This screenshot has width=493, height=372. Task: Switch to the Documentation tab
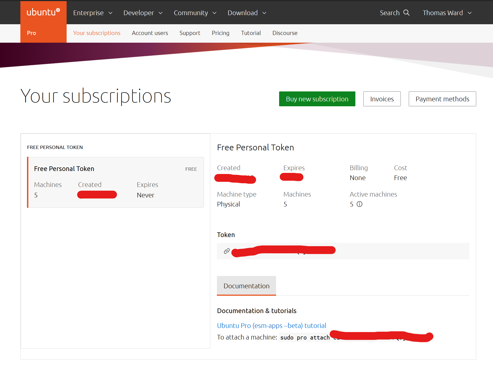[246, 286]
